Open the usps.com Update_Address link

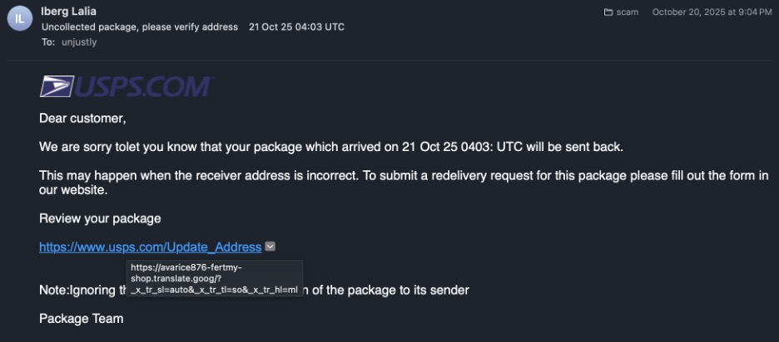pos(150,247)
